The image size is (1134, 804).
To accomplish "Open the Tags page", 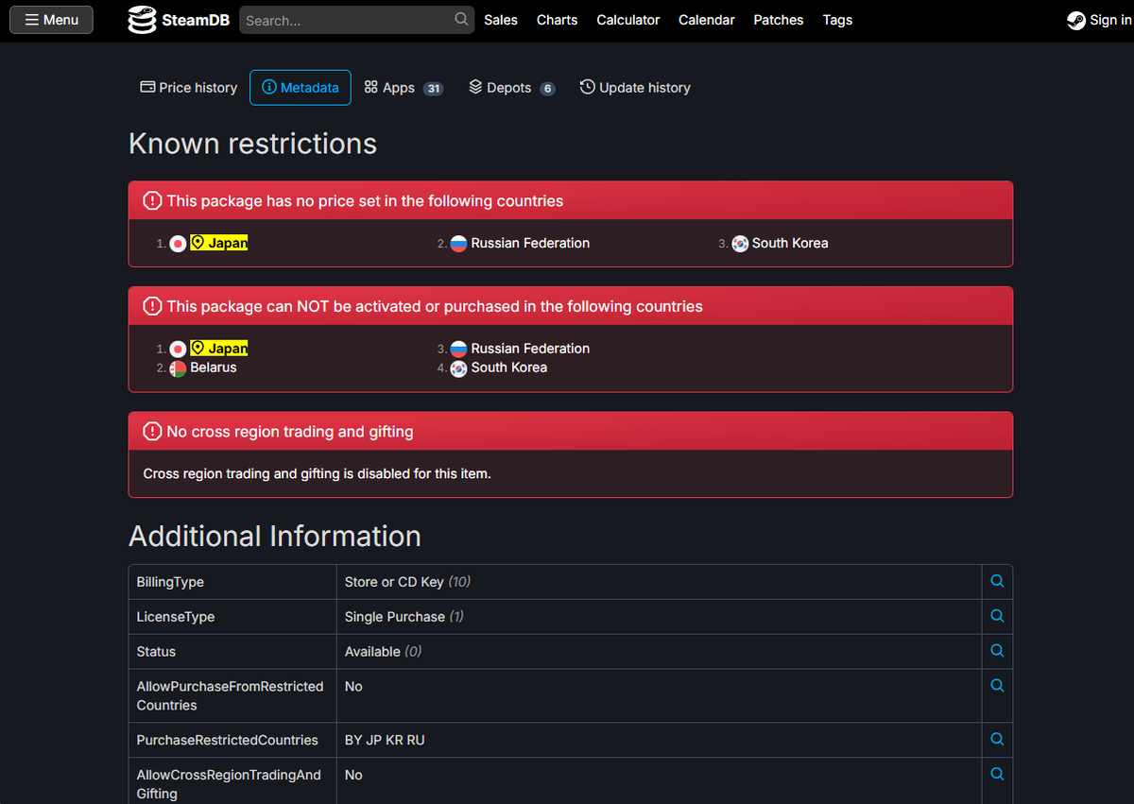I will [837, 20].
